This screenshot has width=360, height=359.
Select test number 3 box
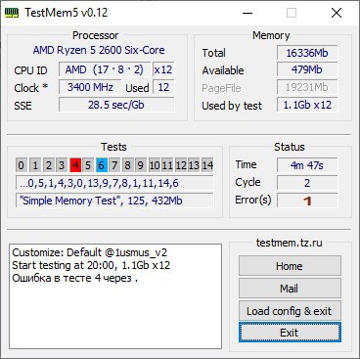(x=62, y=165)
